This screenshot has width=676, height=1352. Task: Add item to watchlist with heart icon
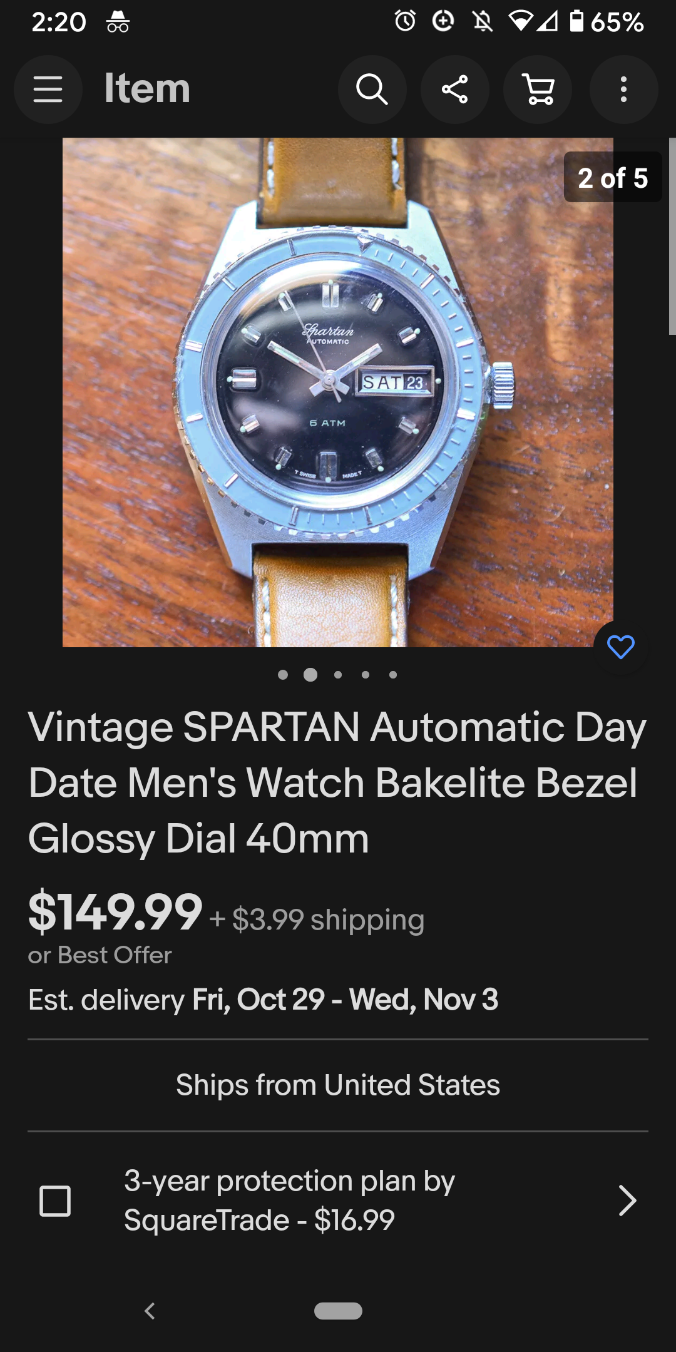click(620, 647)
